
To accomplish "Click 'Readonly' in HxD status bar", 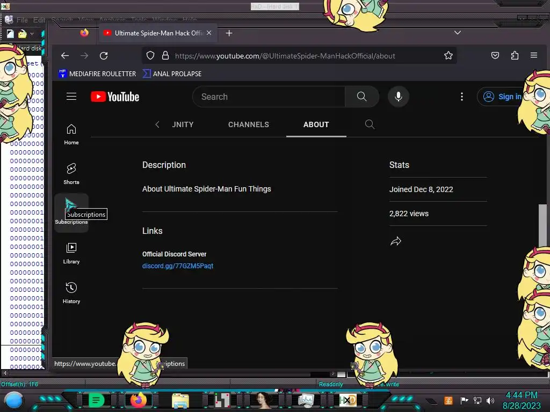I will 331,384.
